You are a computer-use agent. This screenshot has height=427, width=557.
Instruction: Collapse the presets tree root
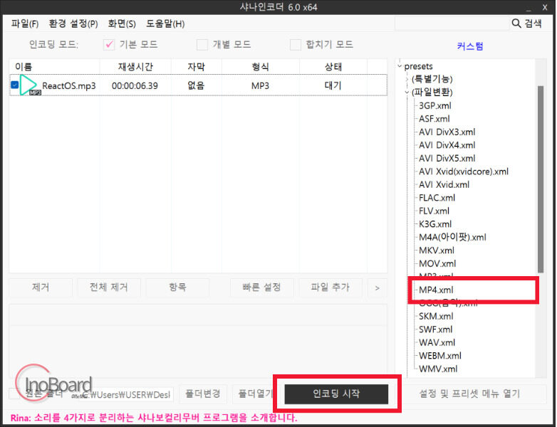(x=400, y=66)
